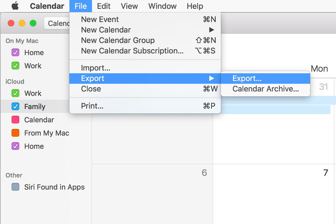Open the Calendar app menu
Screen dimensions: 336x224
(x=47, y=6)
